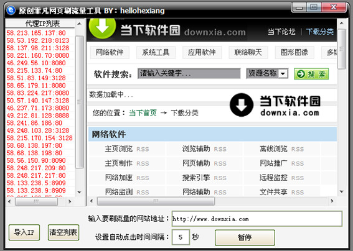Click the 下载分类 header link
The height and width of the screenshot is (251, 353).
click(319, 32)
